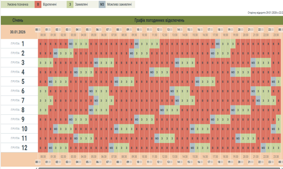Screen dimensions: 283x169
Task: Click the 30.01.2026 date cell
Action: coord(20,32)
